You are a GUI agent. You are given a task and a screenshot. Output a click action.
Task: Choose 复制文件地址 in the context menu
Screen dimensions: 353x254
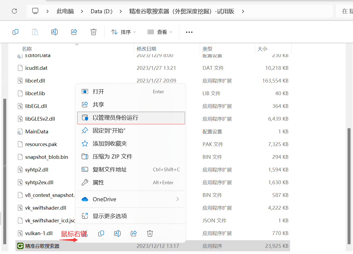131,170
